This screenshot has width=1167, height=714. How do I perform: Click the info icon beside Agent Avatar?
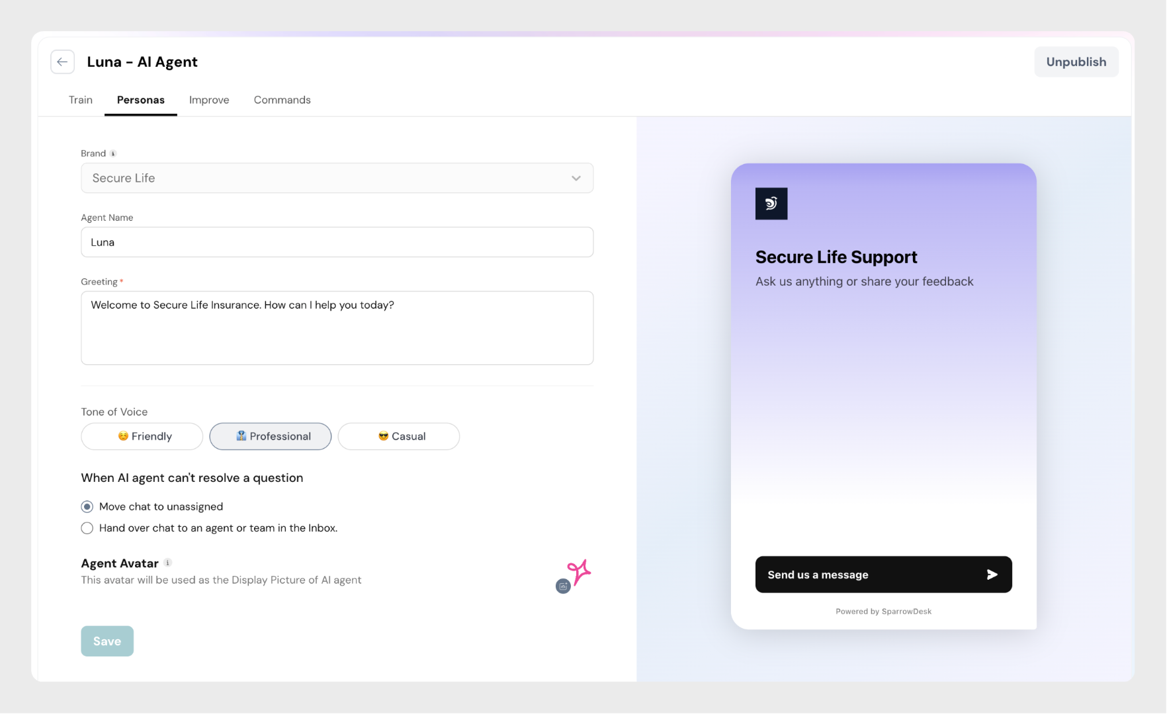click(168, 563)
